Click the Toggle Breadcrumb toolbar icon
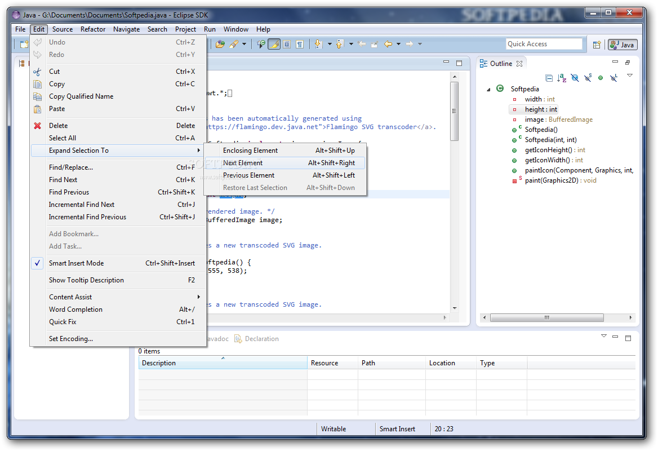This screenshot has width=658, height=451. [x=261, y=44]
